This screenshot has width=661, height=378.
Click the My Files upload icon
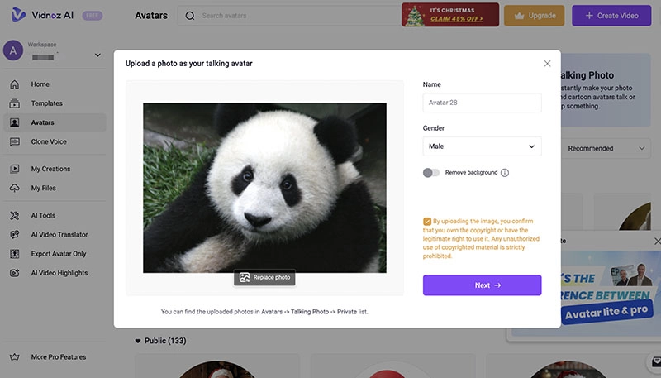click(14, 188)
